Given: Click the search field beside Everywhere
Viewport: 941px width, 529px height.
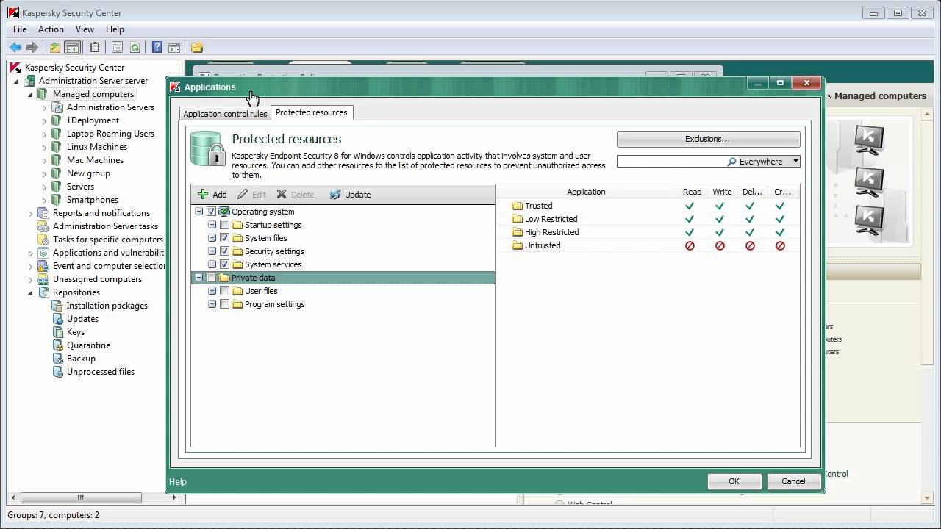Looking at the screenshot, I should 670,162.
